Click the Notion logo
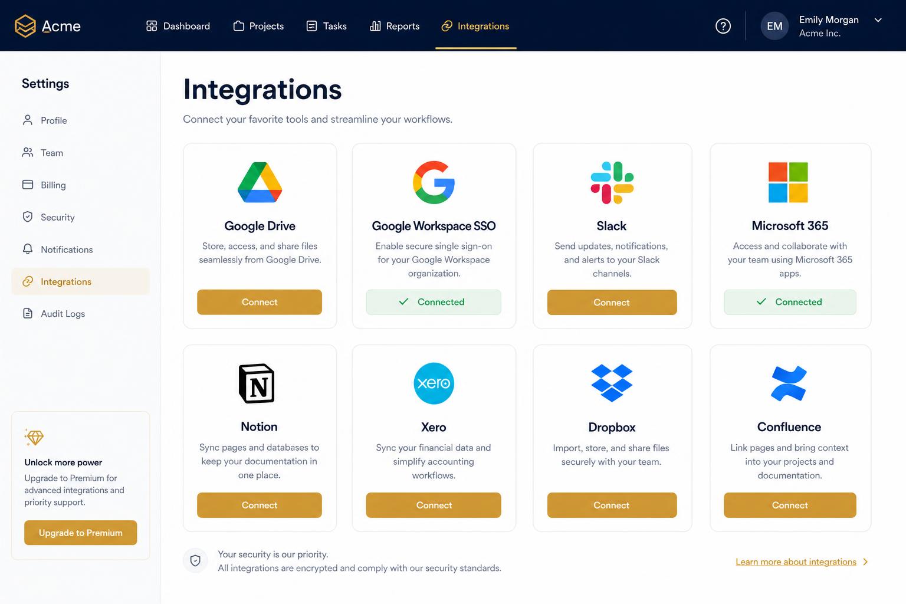Viewport: 906px width, 604px height. [257, 383]
